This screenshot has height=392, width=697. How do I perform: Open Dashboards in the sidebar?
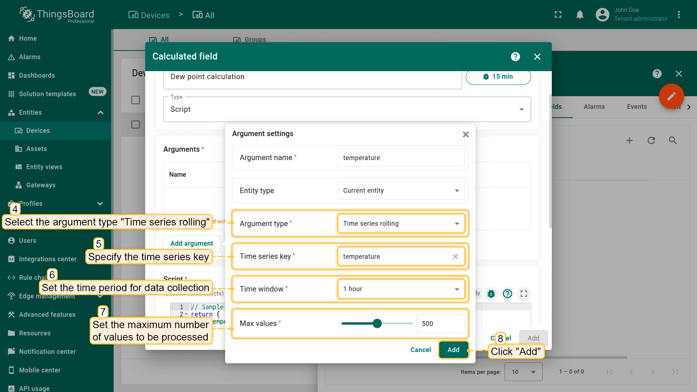[37, 75]
